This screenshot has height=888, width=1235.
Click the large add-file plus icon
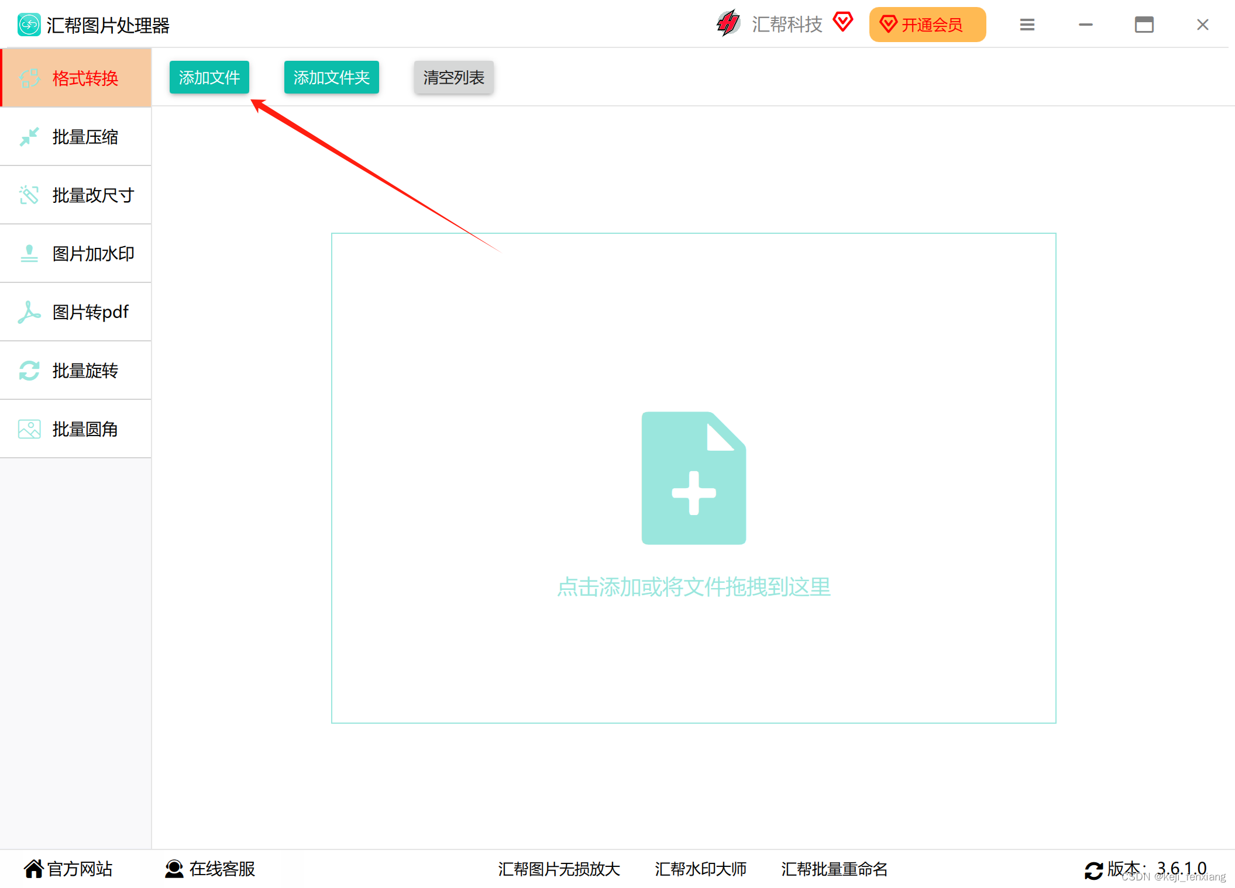(x=693, y=478)
